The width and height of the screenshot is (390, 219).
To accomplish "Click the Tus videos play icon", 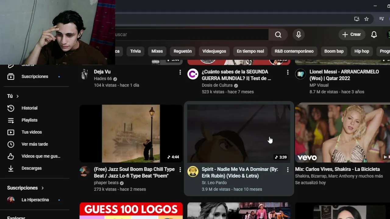I will (11, 132).
